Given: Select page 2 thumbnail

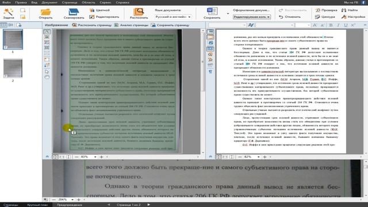Looking at the screenshot, I should (13, 68).
